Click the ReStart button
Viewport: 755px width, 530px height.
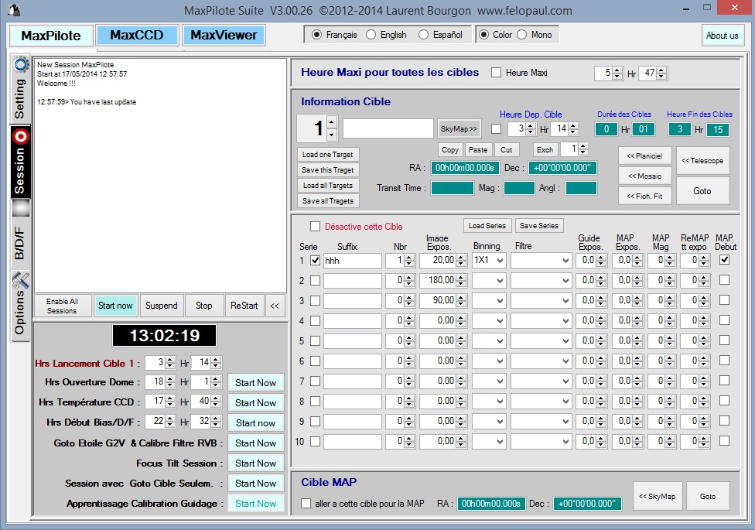(244, 306)
